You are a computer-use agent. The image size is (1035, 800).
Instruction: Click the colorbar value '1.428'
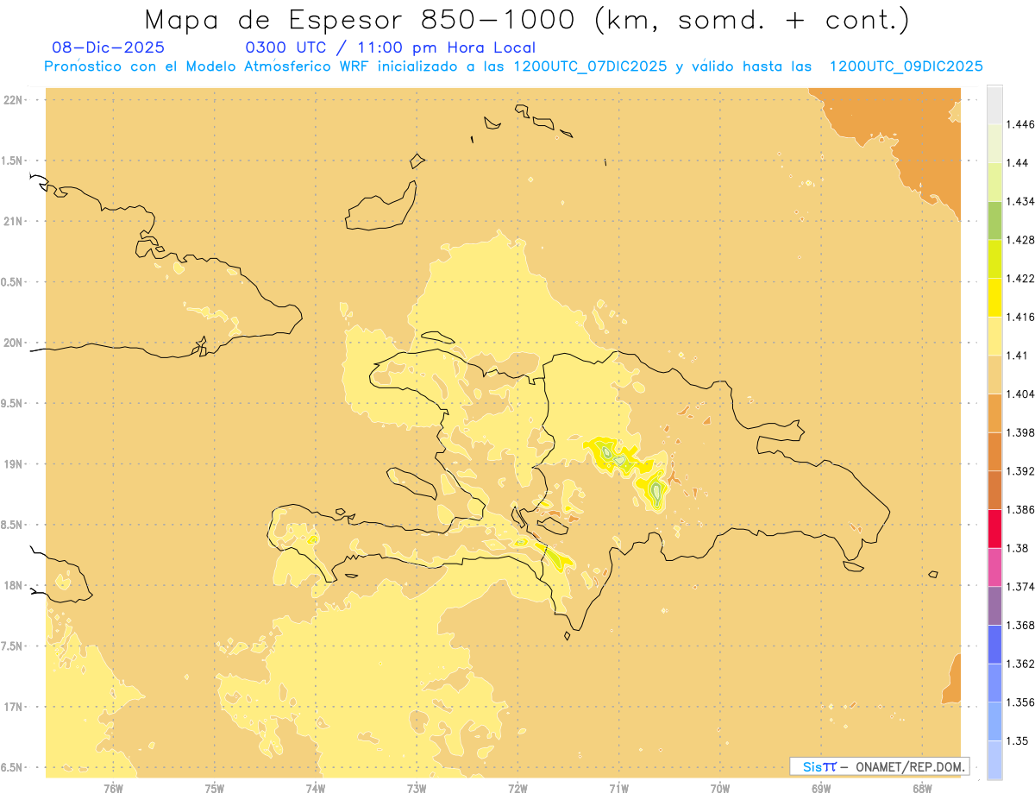point(1020,240)
